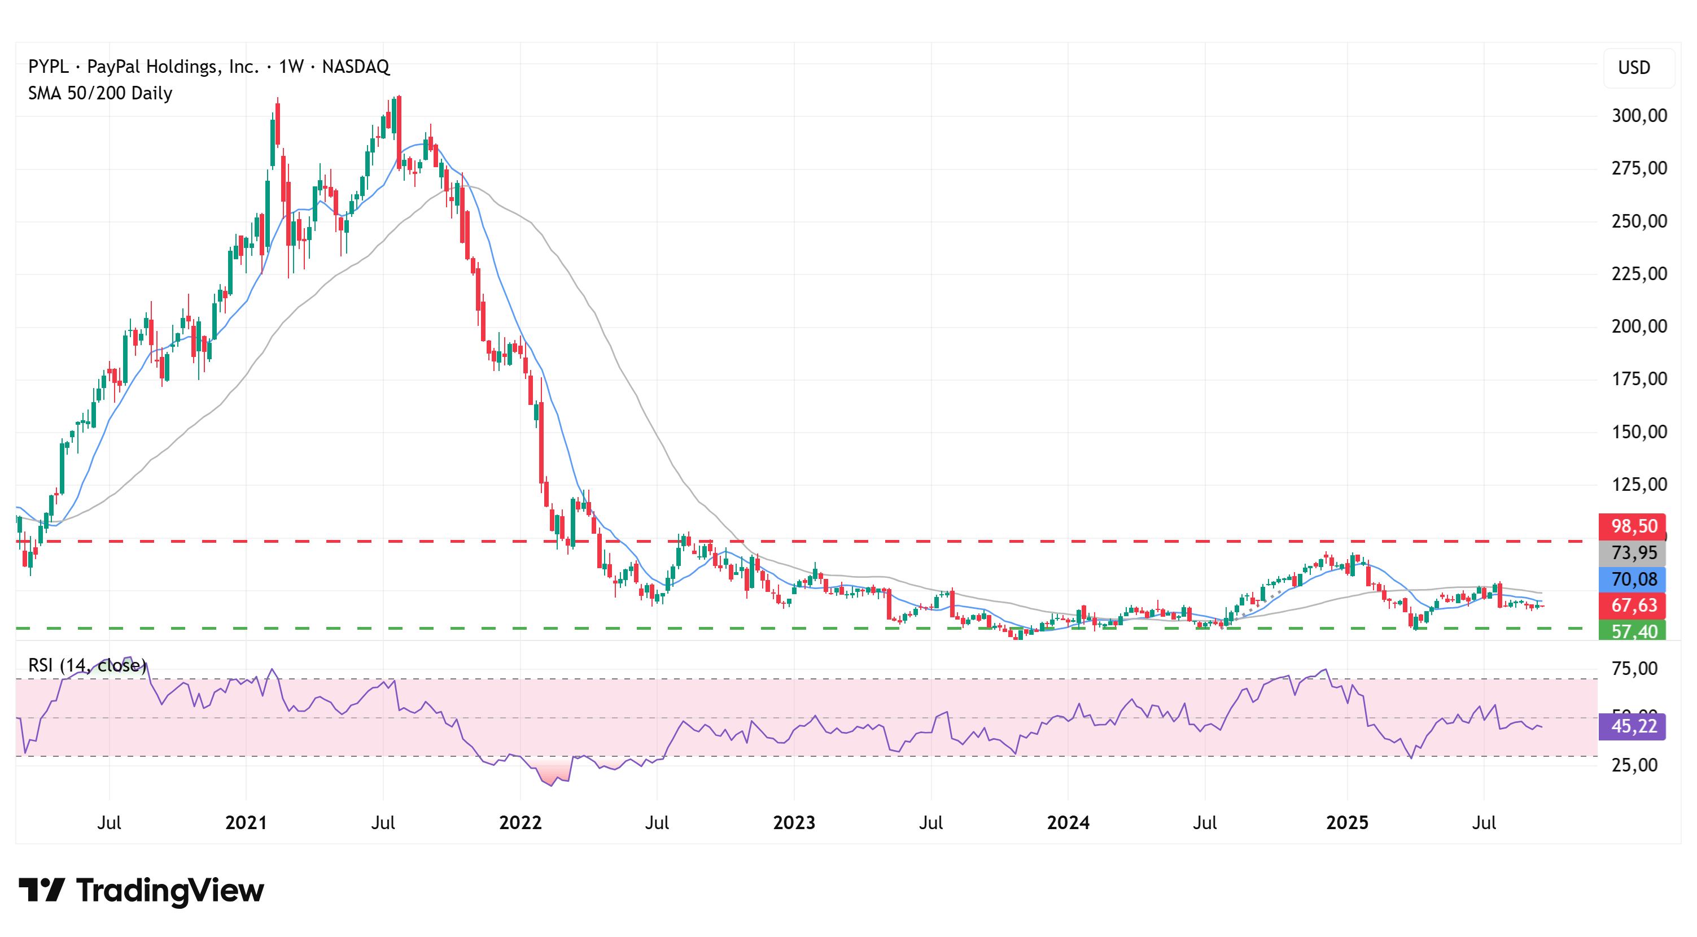Click the red 67,63 last price label

pyautogui.click(x=1632, y=605)
